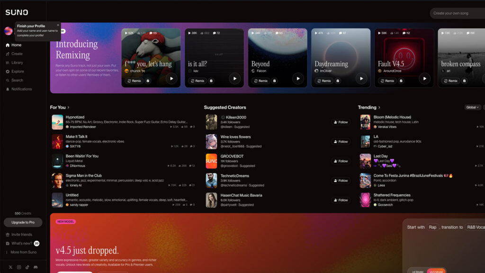This screenshot has width=485, height=273.
Task: Remix the 'Beyond' song
Action: [261, 81]
